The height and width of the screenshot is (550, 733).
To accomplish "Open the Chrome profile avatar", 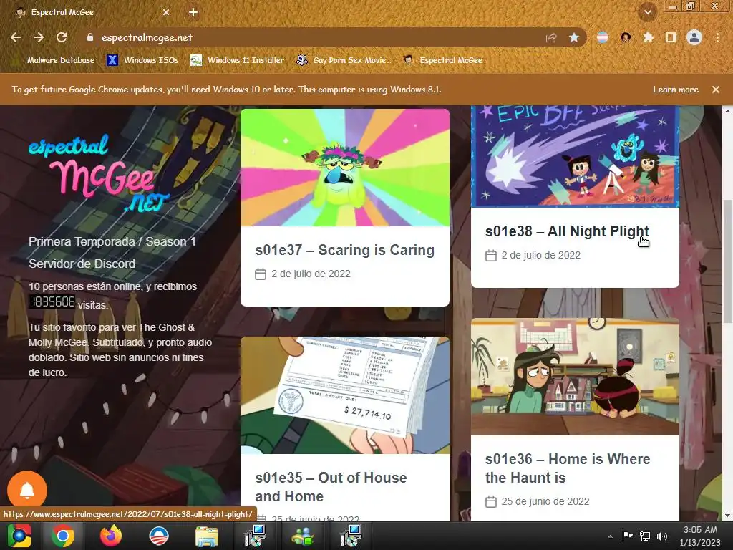I will click(694, 37).
